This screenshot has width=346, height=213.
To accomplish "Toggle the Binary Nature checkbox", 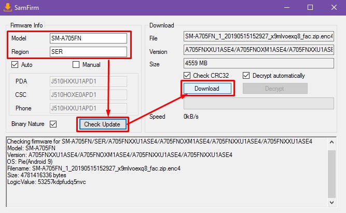I will (53, 124).
